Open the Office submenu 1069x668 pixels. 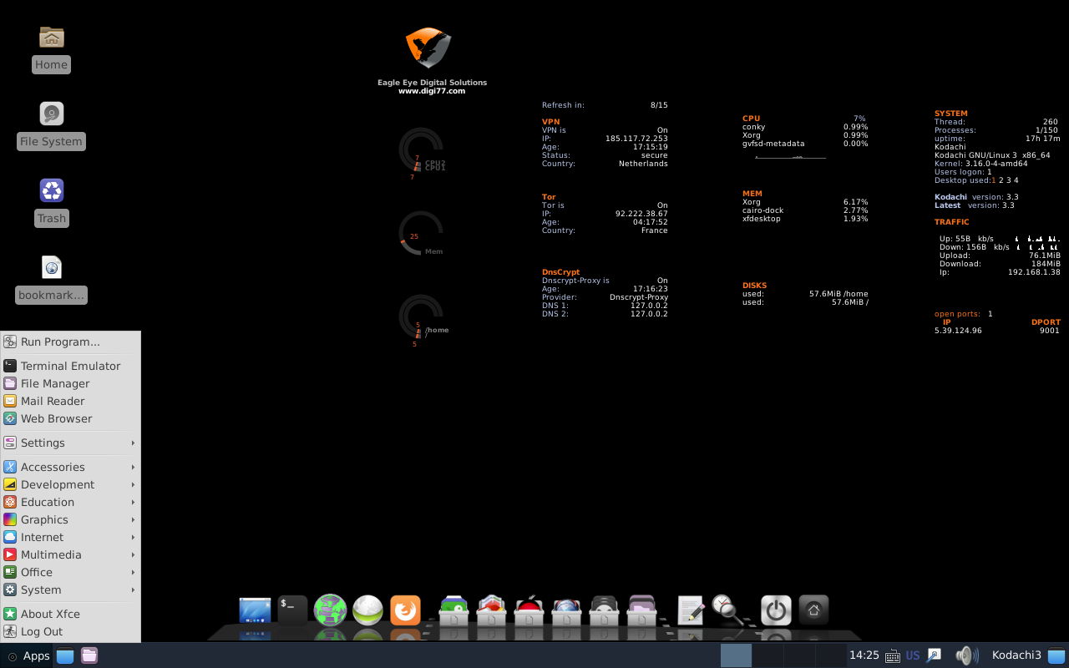[70, 572]
